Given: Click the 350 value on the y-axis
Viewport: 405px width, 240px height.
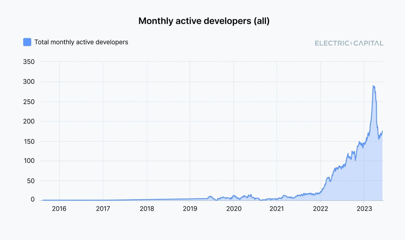Looking at the screenshot, I should (x=28, y=62).
